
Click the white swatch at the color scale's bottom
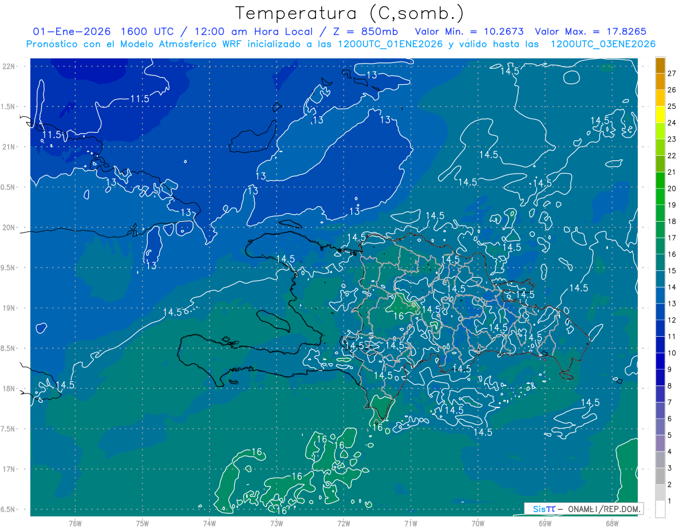coord(660,509)
